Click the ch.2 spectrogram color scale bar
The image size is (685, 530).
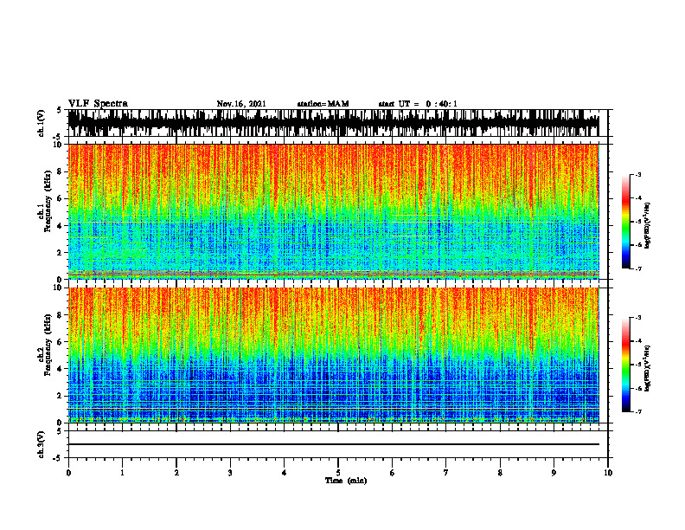click(625, 365)
